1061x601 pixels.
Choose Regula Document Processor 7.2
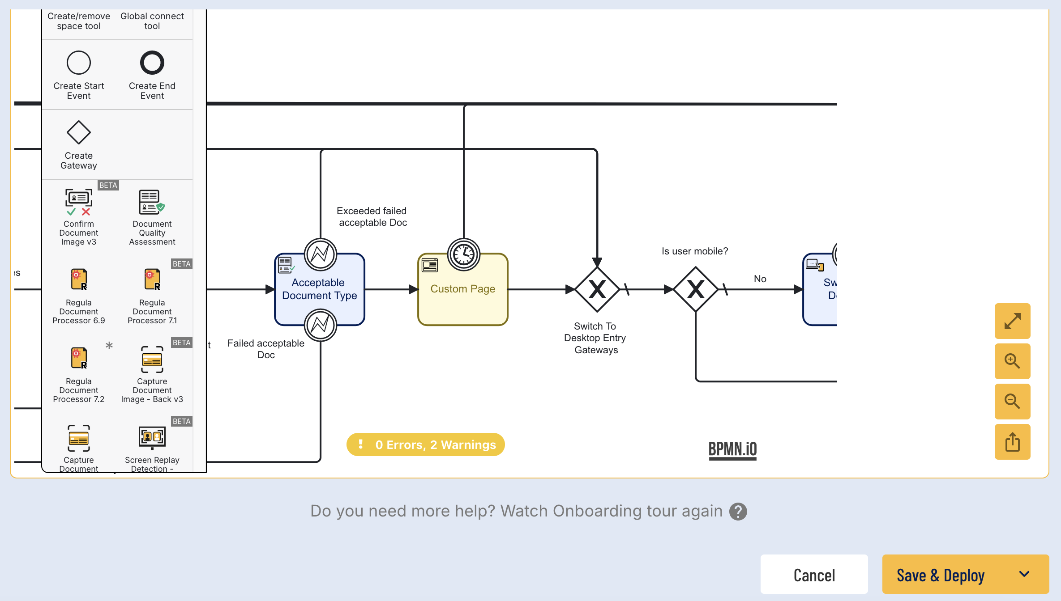tap(79, 374)
